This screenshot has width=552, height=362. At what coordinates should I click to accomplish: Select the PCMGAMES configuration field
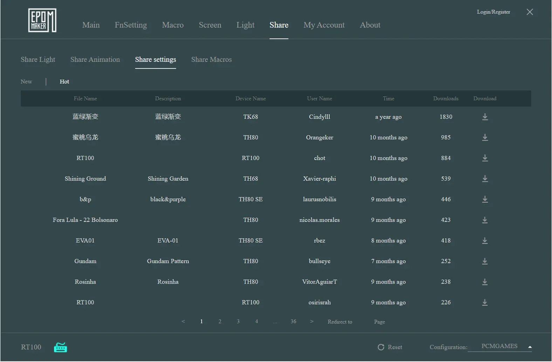point(499,346)
